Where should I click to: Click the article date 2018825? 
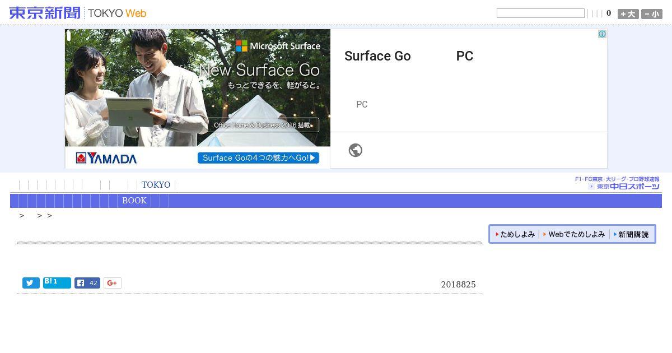tap(458, 285)
